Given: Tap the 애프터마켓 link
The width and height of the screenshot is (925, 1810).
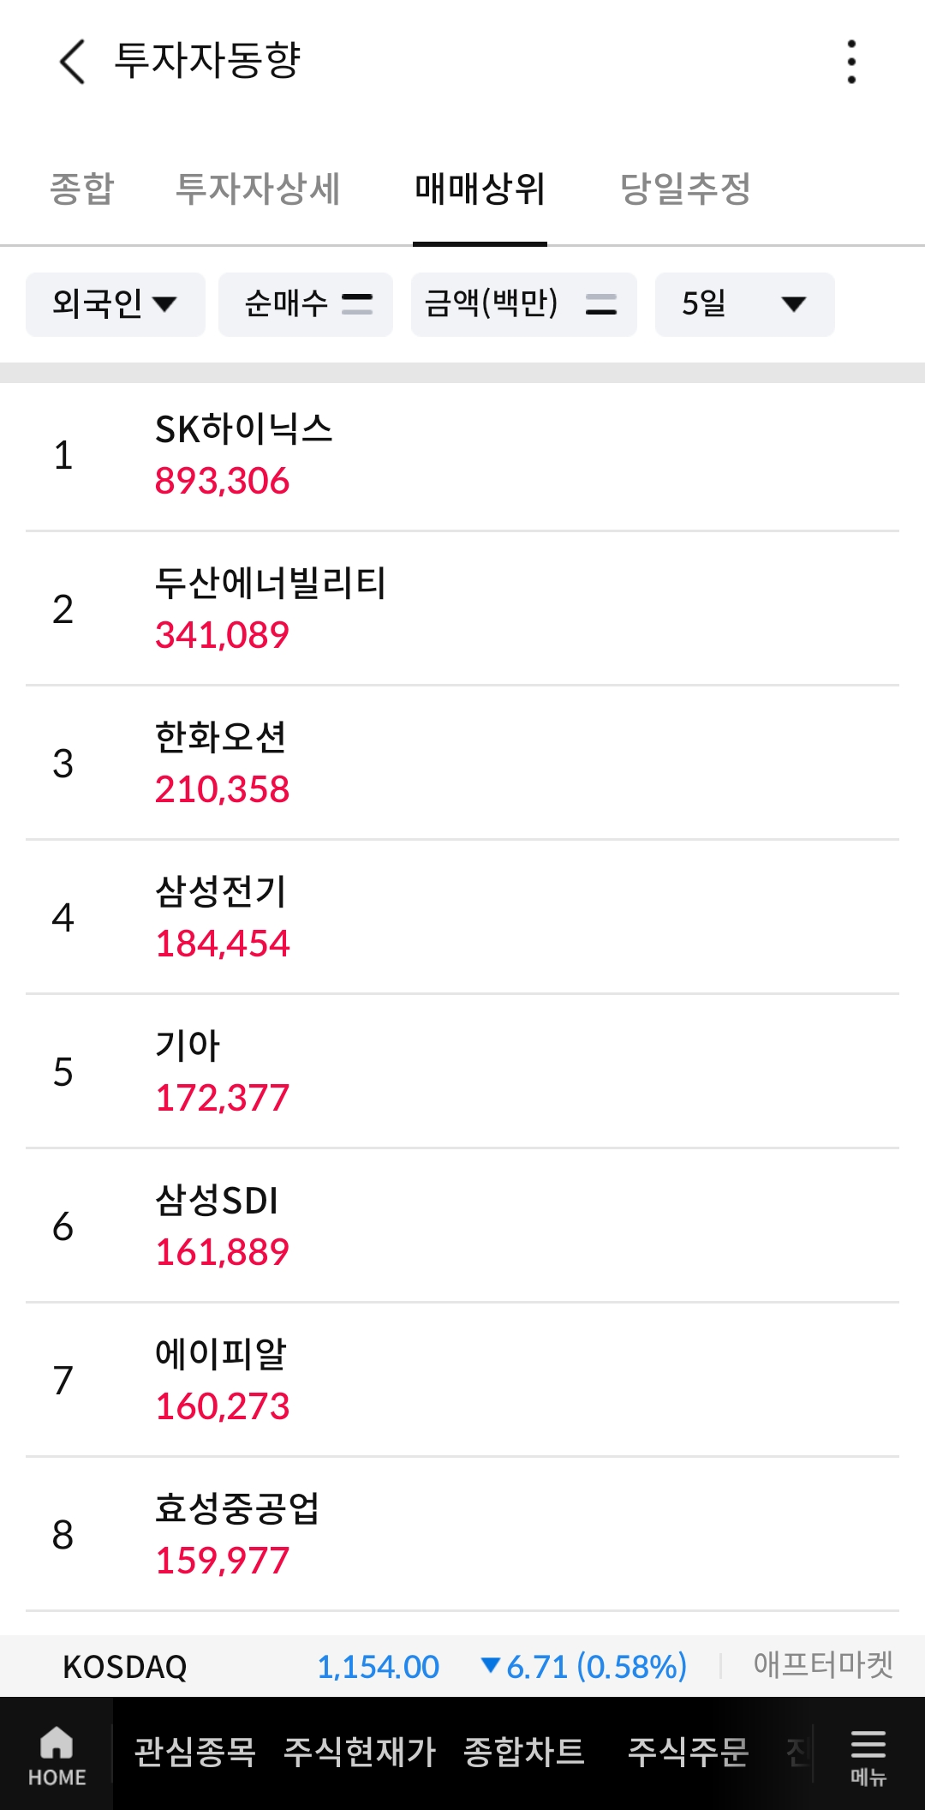Looking at the screenshot, I should [823, 1665].
